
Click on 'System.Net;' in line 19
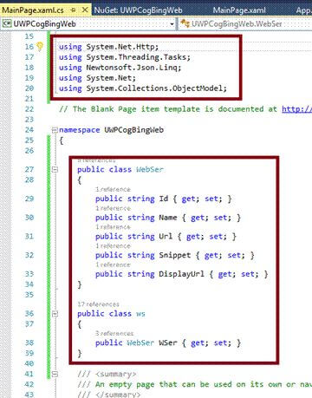(111, 78)
